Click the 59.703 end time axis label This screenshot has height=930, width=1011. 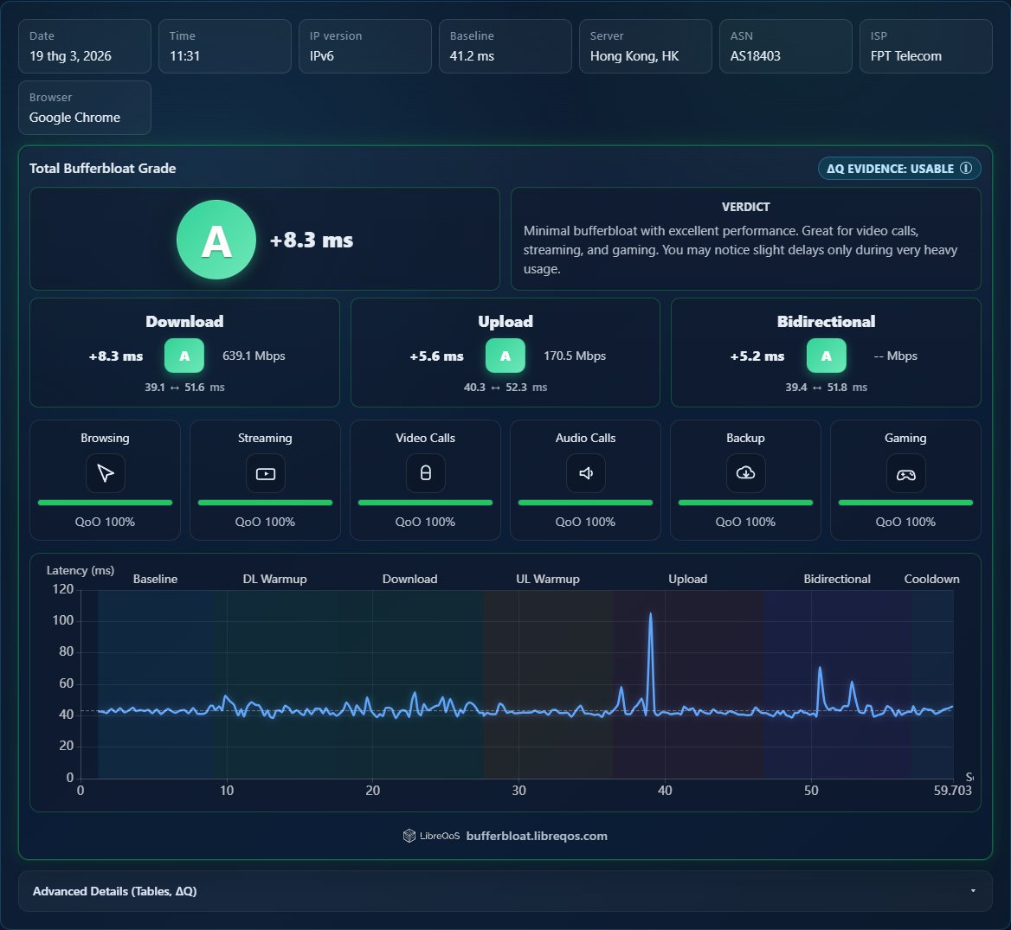coord(952,790)
